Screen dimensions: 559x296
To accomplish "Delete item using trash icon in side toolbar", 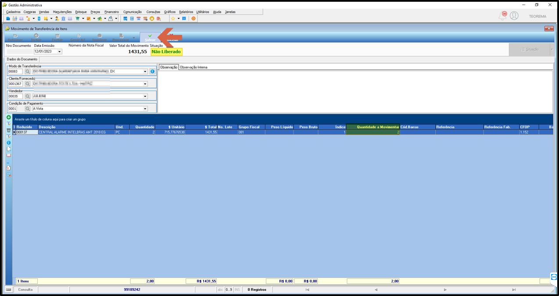I will 8,130.
